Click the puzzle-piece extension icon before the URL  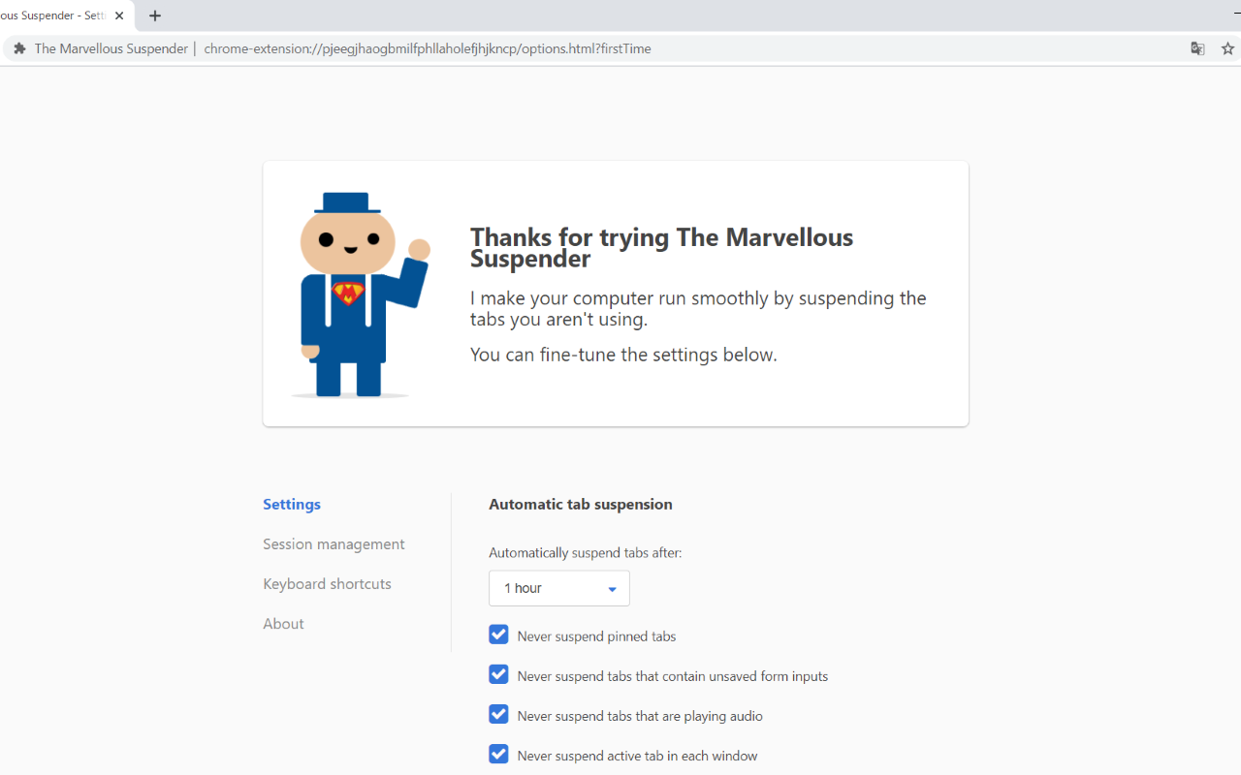pos(19,47)
